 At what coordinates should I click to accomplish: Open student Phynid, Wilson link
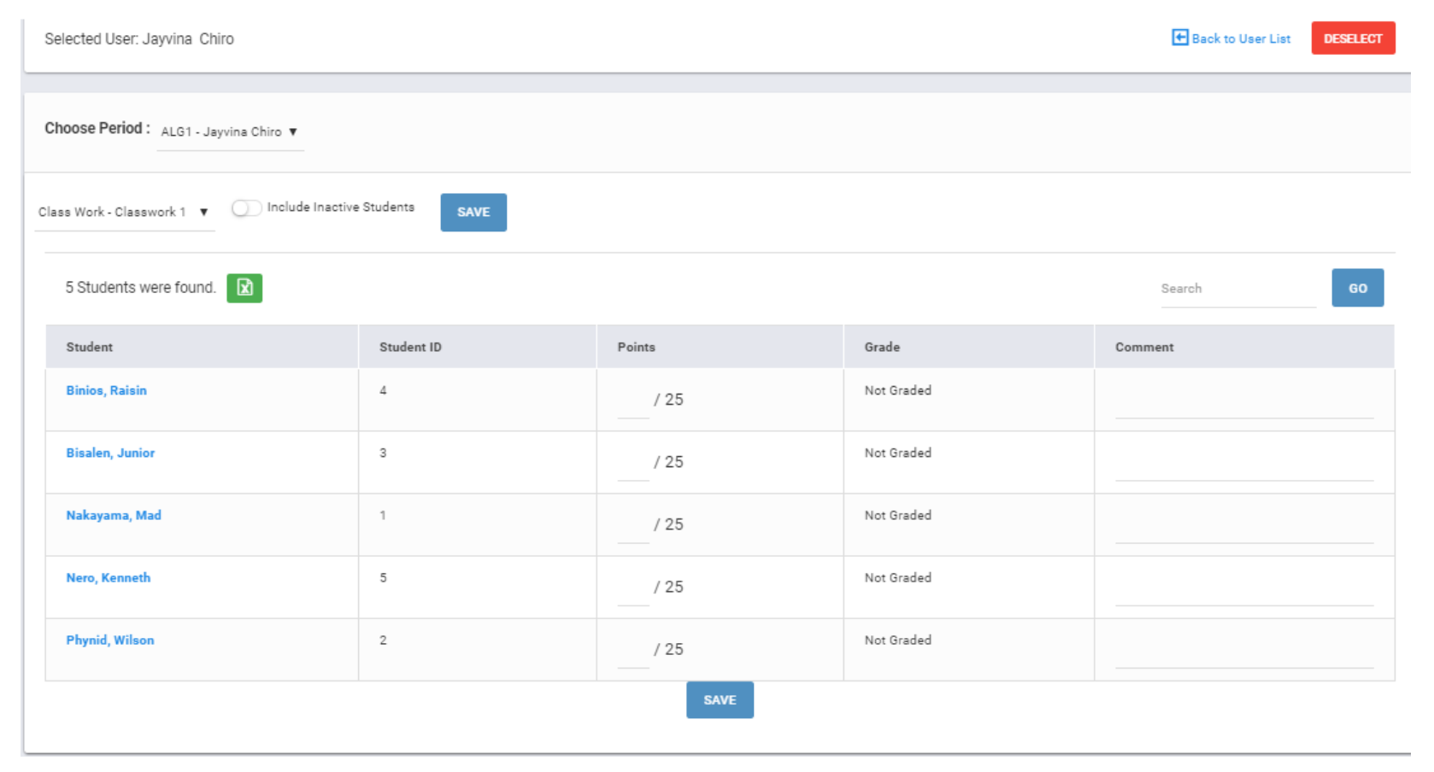click(x=109, y=640)
